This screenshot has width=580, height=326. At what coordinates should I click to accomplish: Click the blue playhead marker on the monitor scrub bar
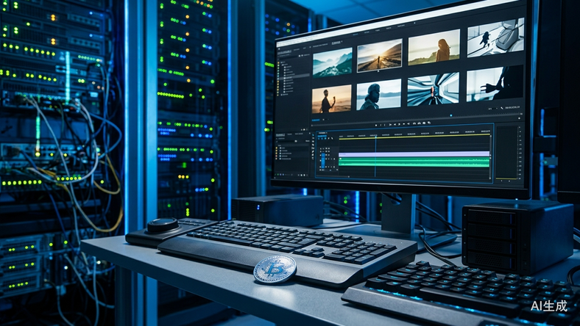click(451, 115)
